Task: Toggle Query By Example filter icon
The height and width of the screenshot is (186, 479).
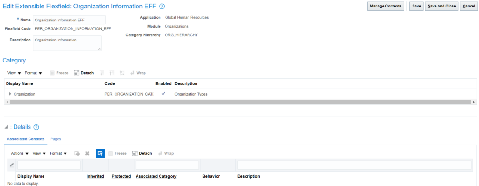Action: 100,153
